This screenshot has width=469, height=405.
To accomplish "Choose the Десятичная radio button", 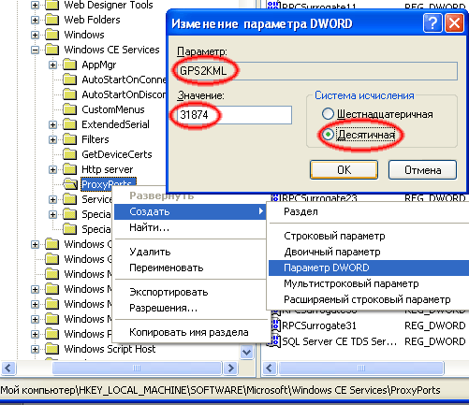I will (x=328, y=135).
